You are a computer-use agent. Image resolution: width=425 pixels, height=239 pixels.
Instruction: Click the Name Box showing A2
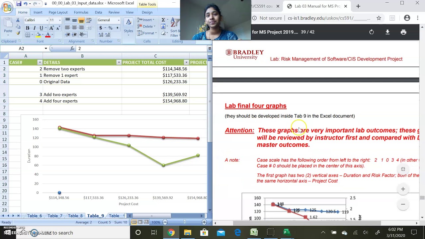coord(22,48)
